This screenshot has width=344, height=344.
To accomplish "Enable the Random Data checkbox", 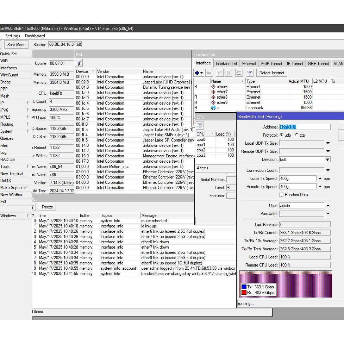I will (281, 195).
